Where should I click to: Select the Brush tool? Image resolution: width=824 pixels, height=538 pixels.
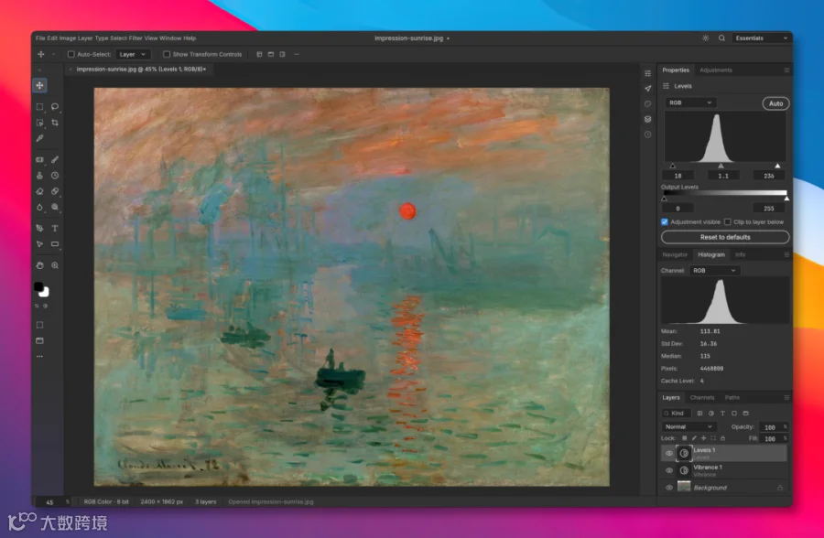(x=55, y=160)
